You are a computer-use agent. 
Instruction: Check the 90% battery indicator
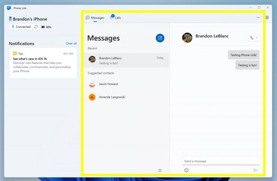[x=46, y=27]
